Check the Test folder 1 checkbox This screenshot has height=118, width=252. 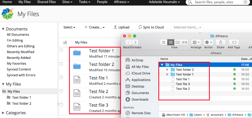(x=61, y=50)
